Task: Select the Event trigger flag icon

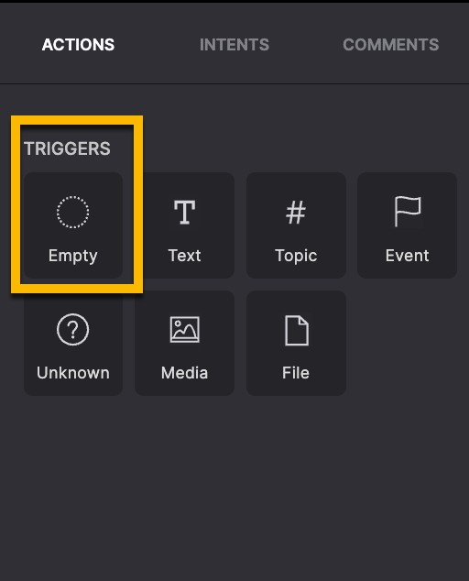Action: [x=407, y=211]
